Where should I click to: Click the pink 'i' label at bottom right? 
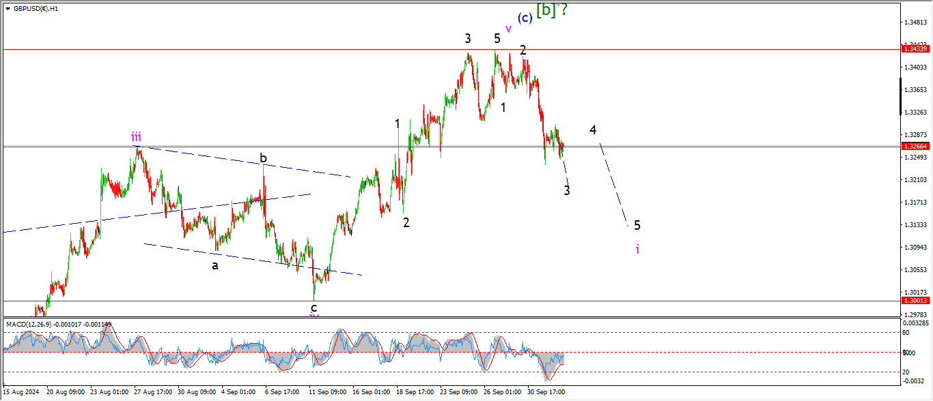point(637,249)
